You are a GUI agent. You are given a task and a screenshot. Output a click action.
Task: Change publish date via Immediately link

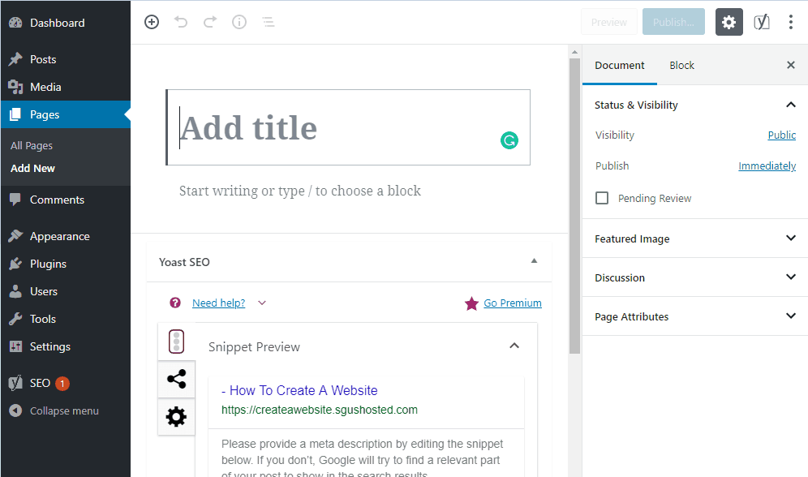767,165
